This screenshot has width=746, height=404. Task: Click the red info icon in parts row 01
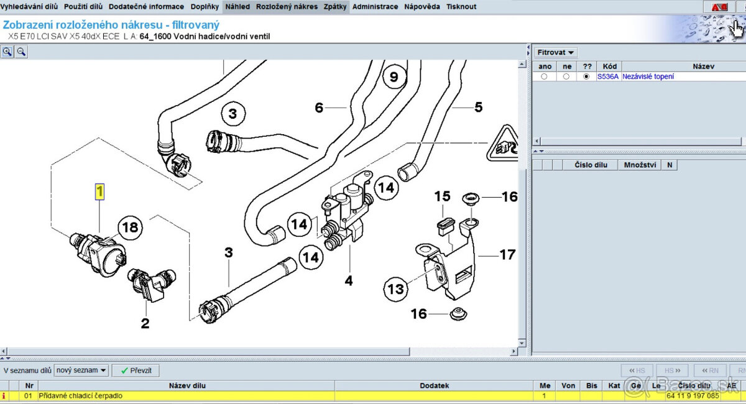[x=5, y=395]
